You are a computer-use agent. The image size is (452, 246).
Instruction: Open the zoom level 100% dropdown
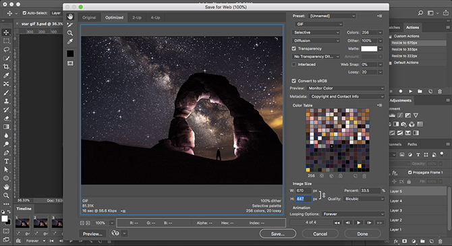pyautogui.click(x=112, y=223)
